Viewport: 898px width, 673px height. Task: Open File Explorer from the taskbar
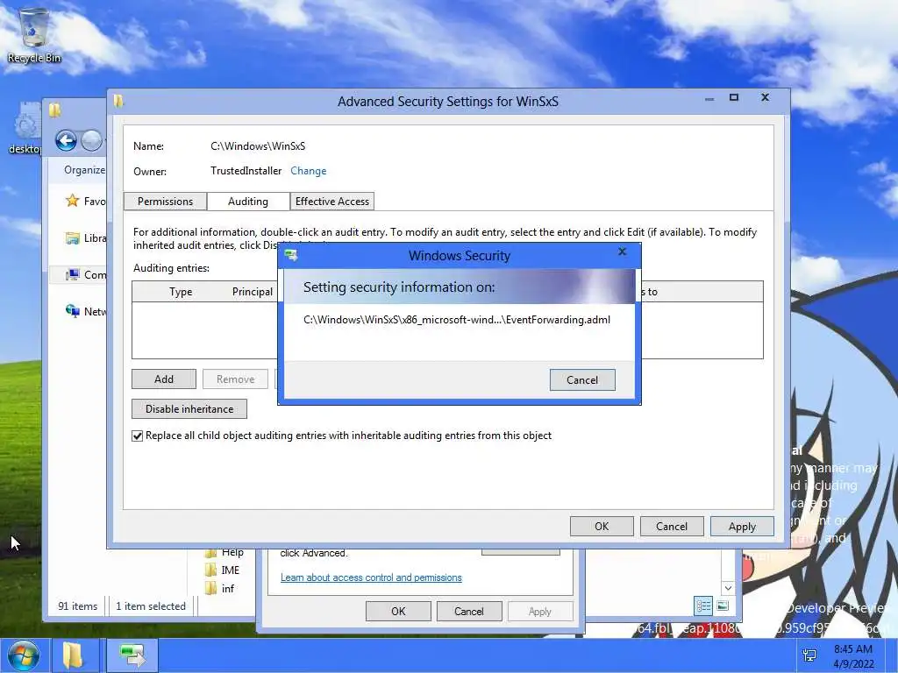click(x=74, y=655)
